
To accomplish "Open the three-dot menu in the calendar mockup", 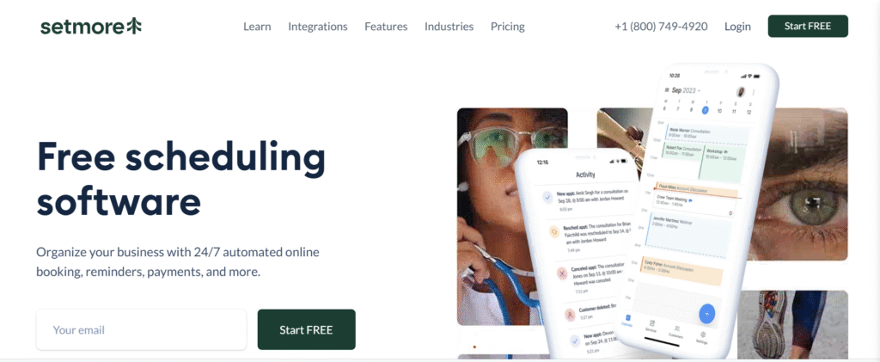I will tap(753, 93).
